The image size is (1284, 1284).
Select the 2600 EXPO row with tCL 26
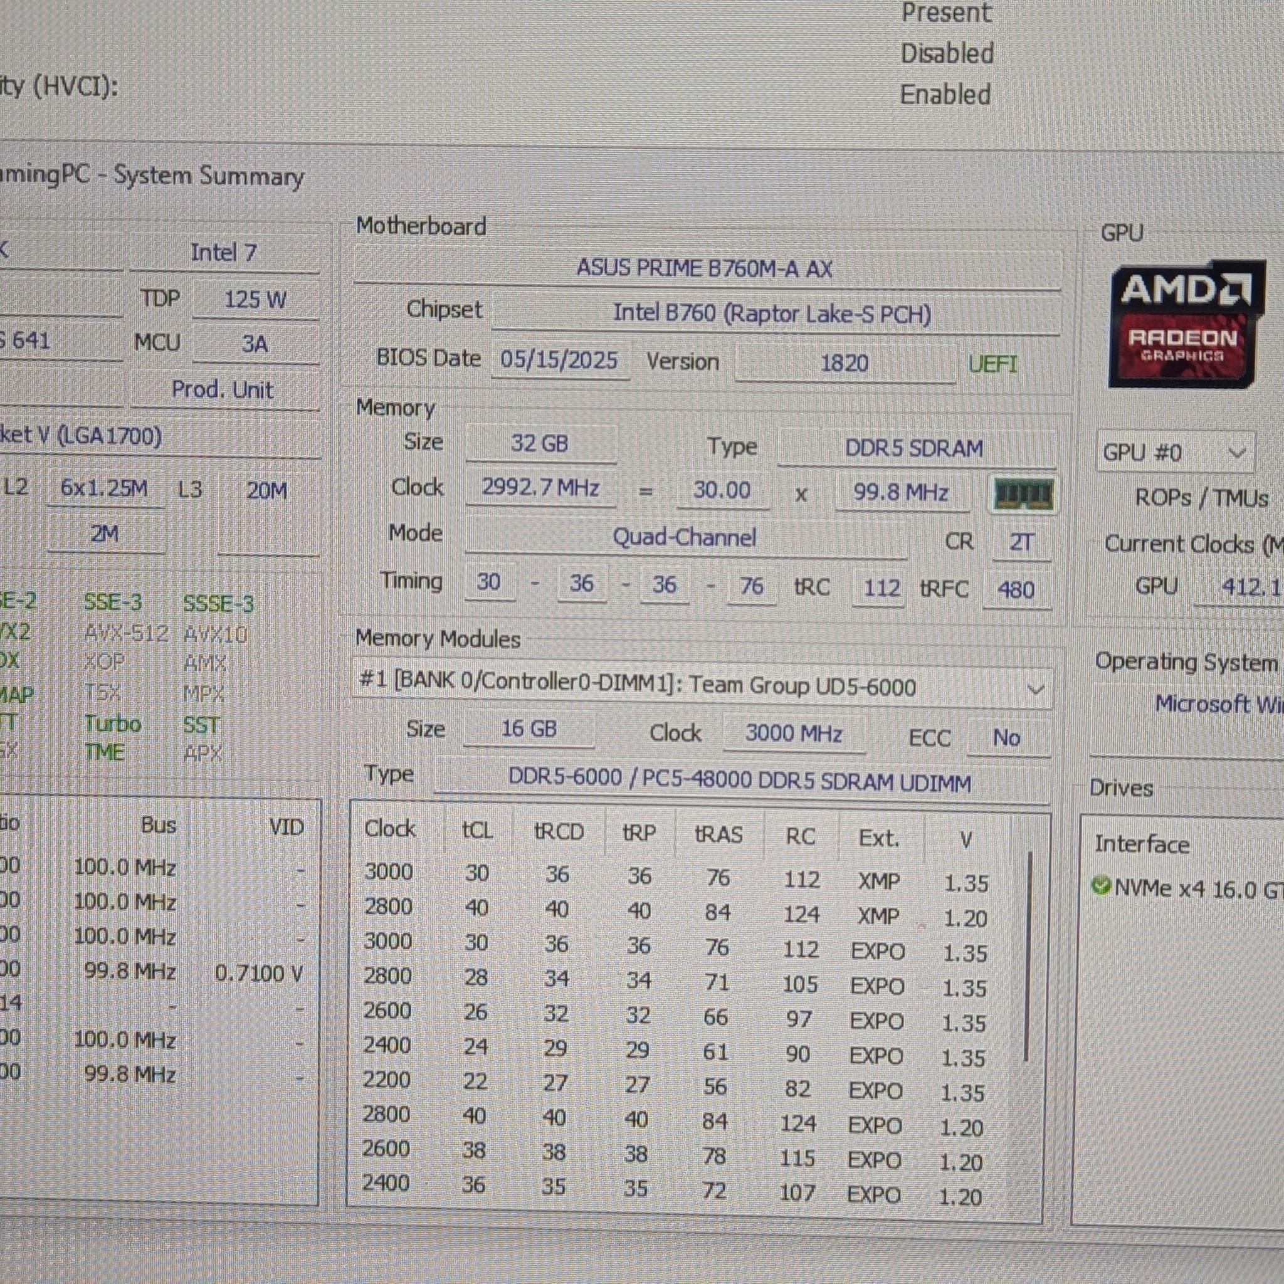pyautogui.click(x=675, y=1016)
